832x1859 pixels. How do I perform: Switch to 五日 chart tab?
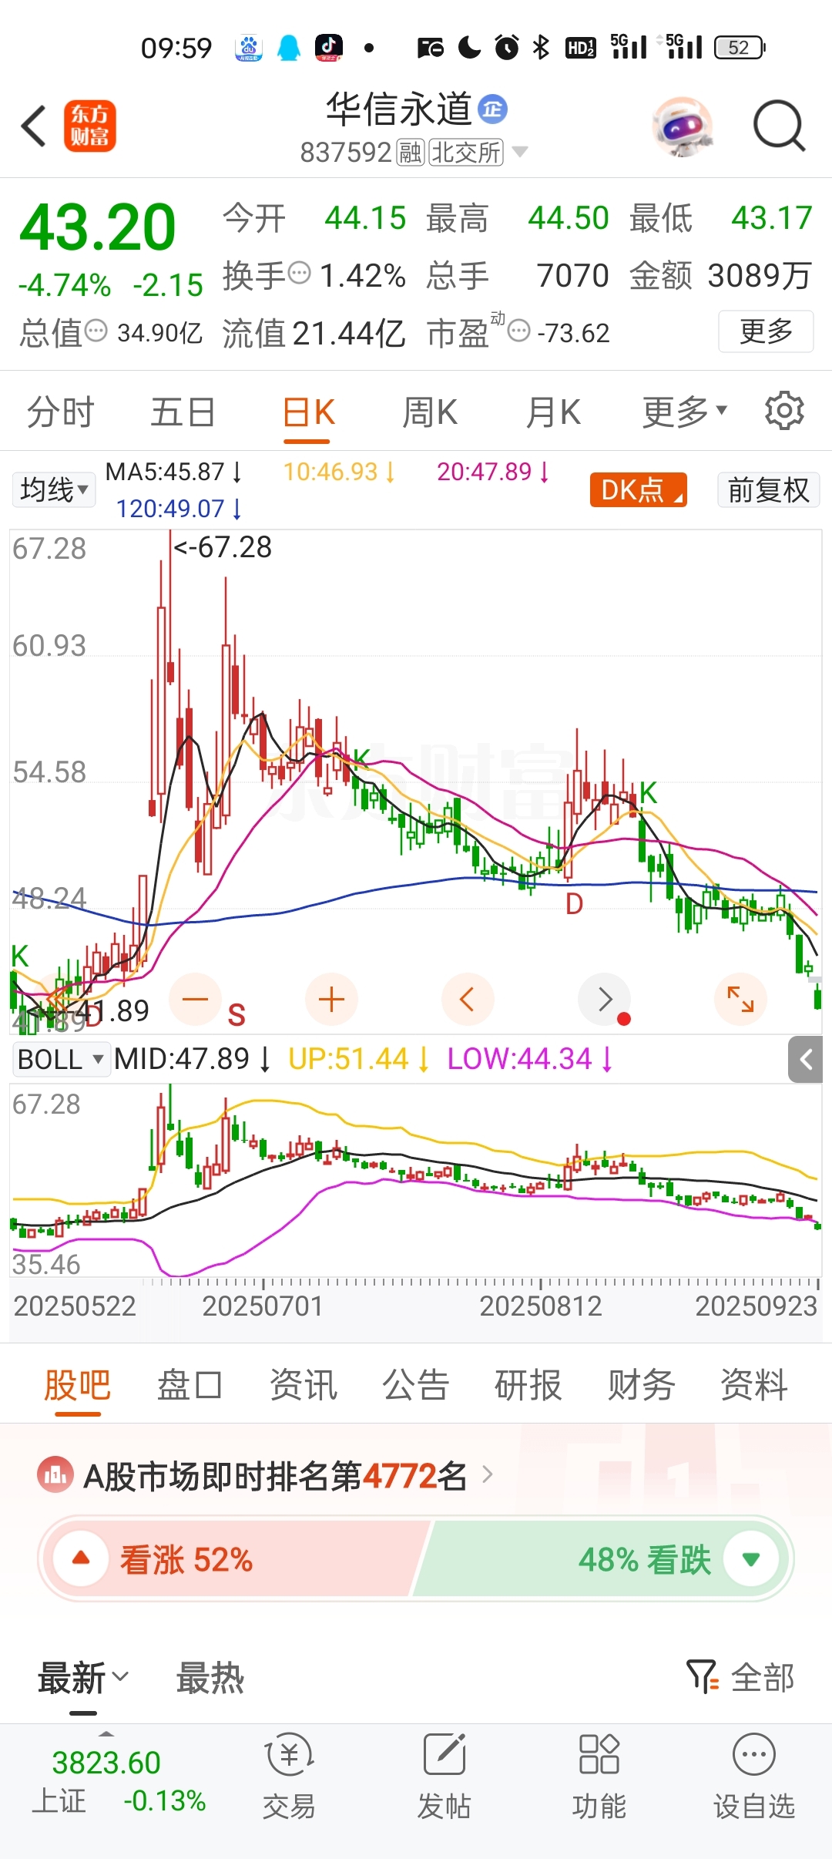[183, 412]
